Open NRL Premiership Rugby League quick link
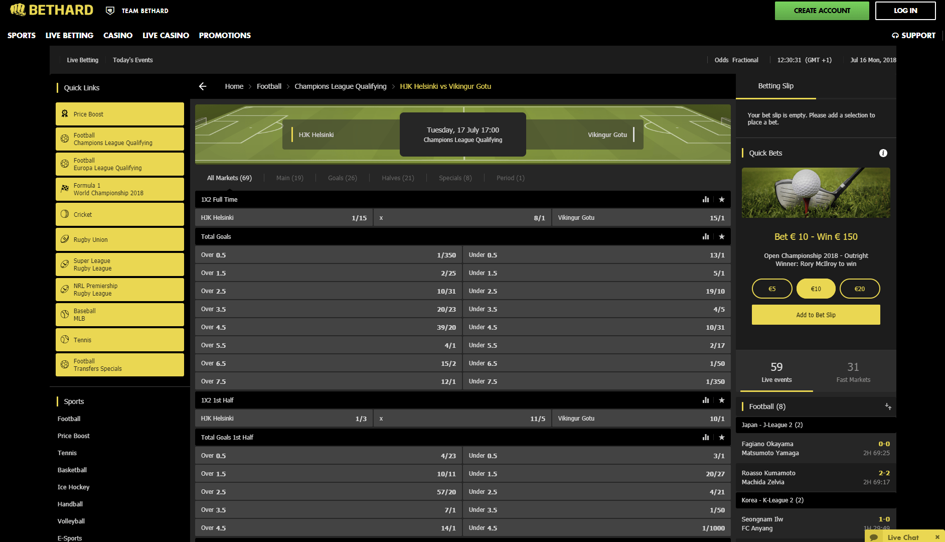This screenshot has height=542, width=945. [x=119, y=290]
